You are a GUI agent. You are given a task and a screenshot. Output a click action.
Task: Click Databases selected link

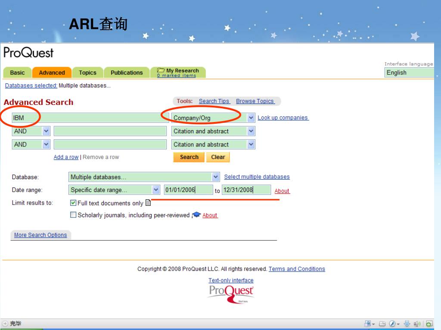[31, 86]
